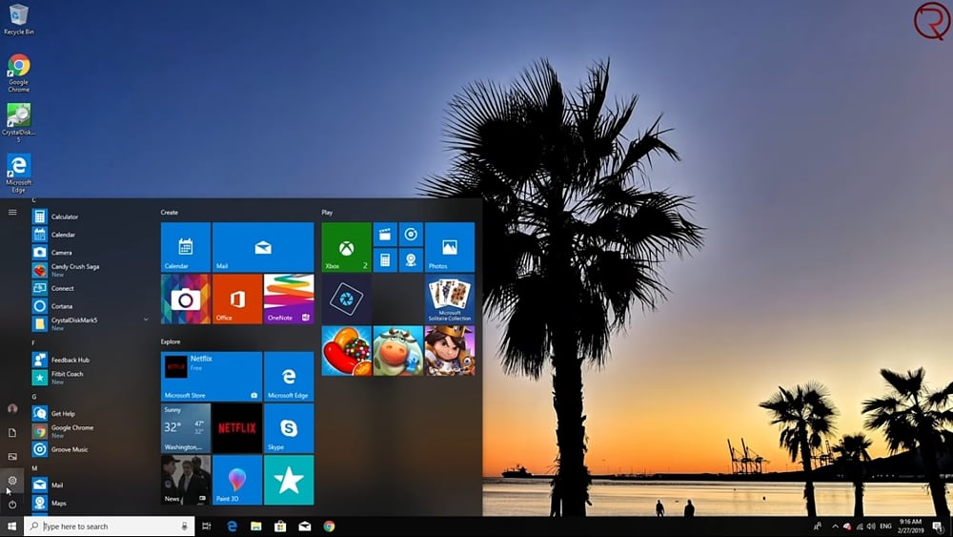Expand the Start menu hamburger navigation
The height and width of the screenshot is (537, 953).
click(x=12, y=213)
